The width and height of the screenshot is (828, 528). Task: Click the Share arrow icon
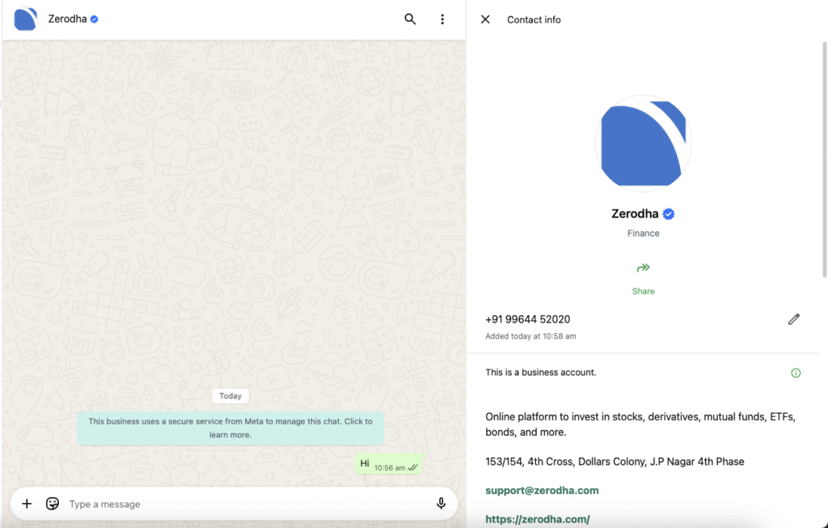(643, 268)
